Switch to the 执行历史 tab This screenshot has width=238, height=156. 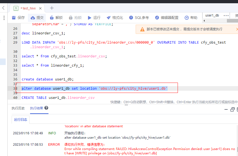(x=18, y=108)
